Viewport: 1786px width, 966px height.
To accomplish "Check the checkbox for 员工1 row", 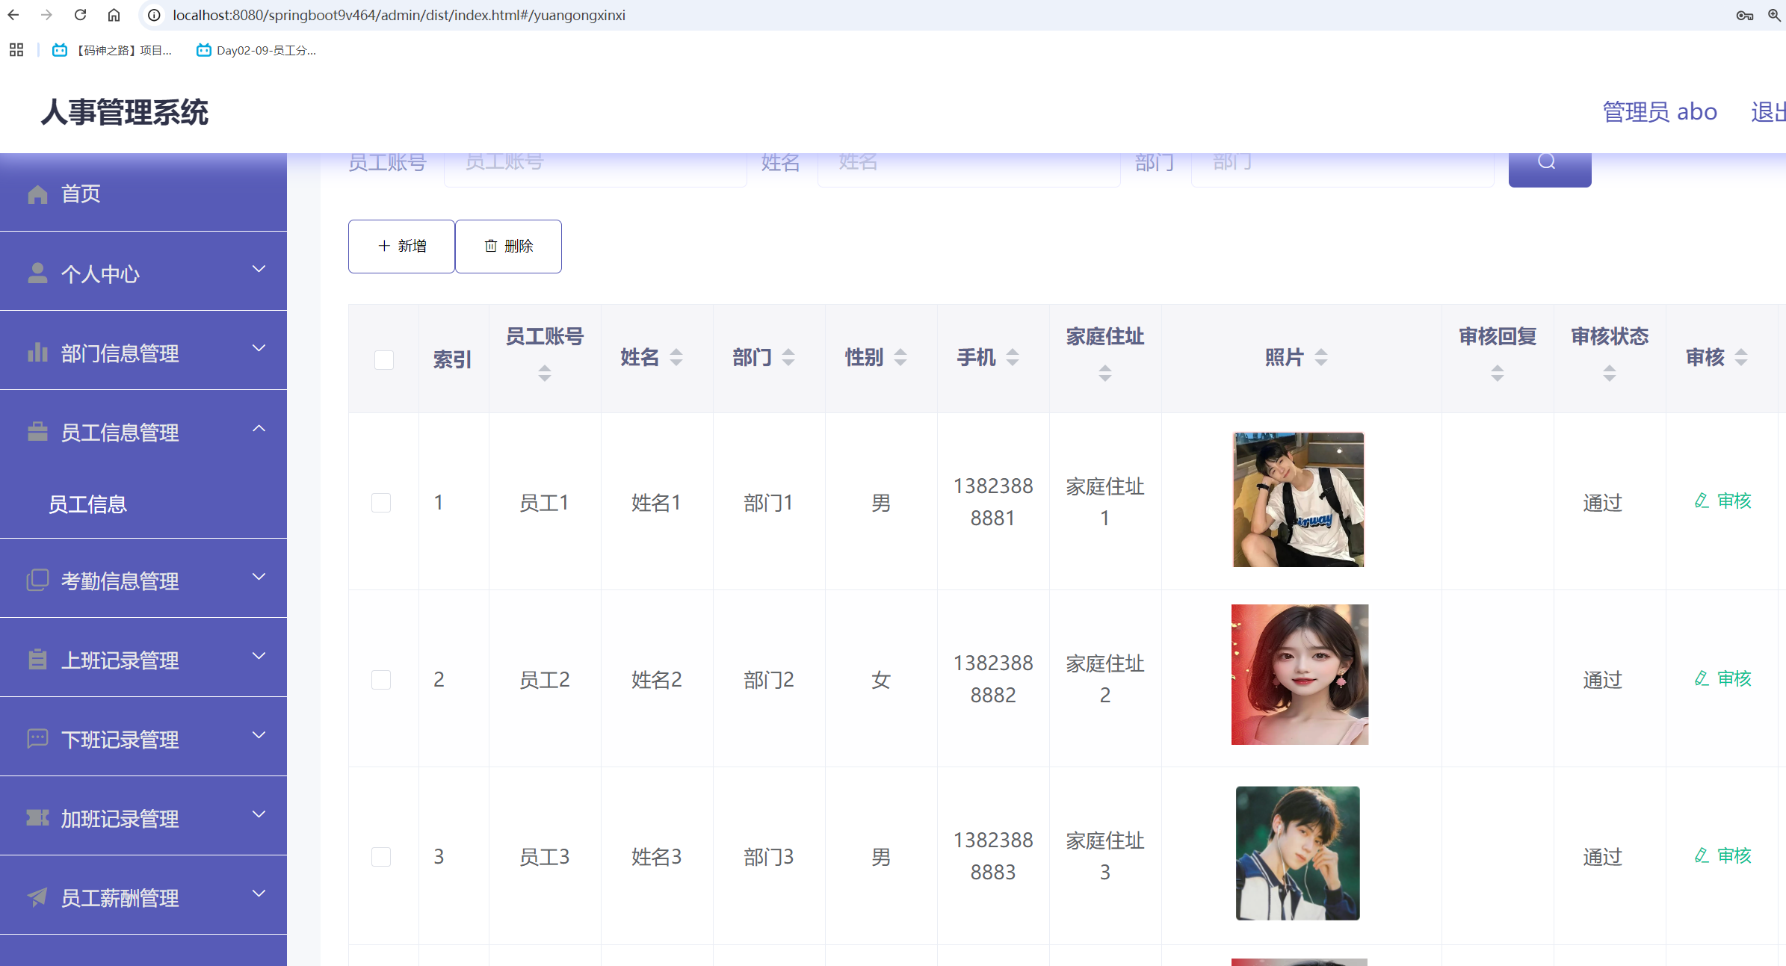I will (381, 503).
